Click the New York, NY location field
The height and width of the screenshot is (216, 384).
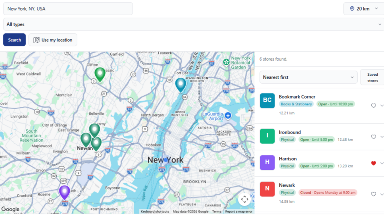(68, 9)
